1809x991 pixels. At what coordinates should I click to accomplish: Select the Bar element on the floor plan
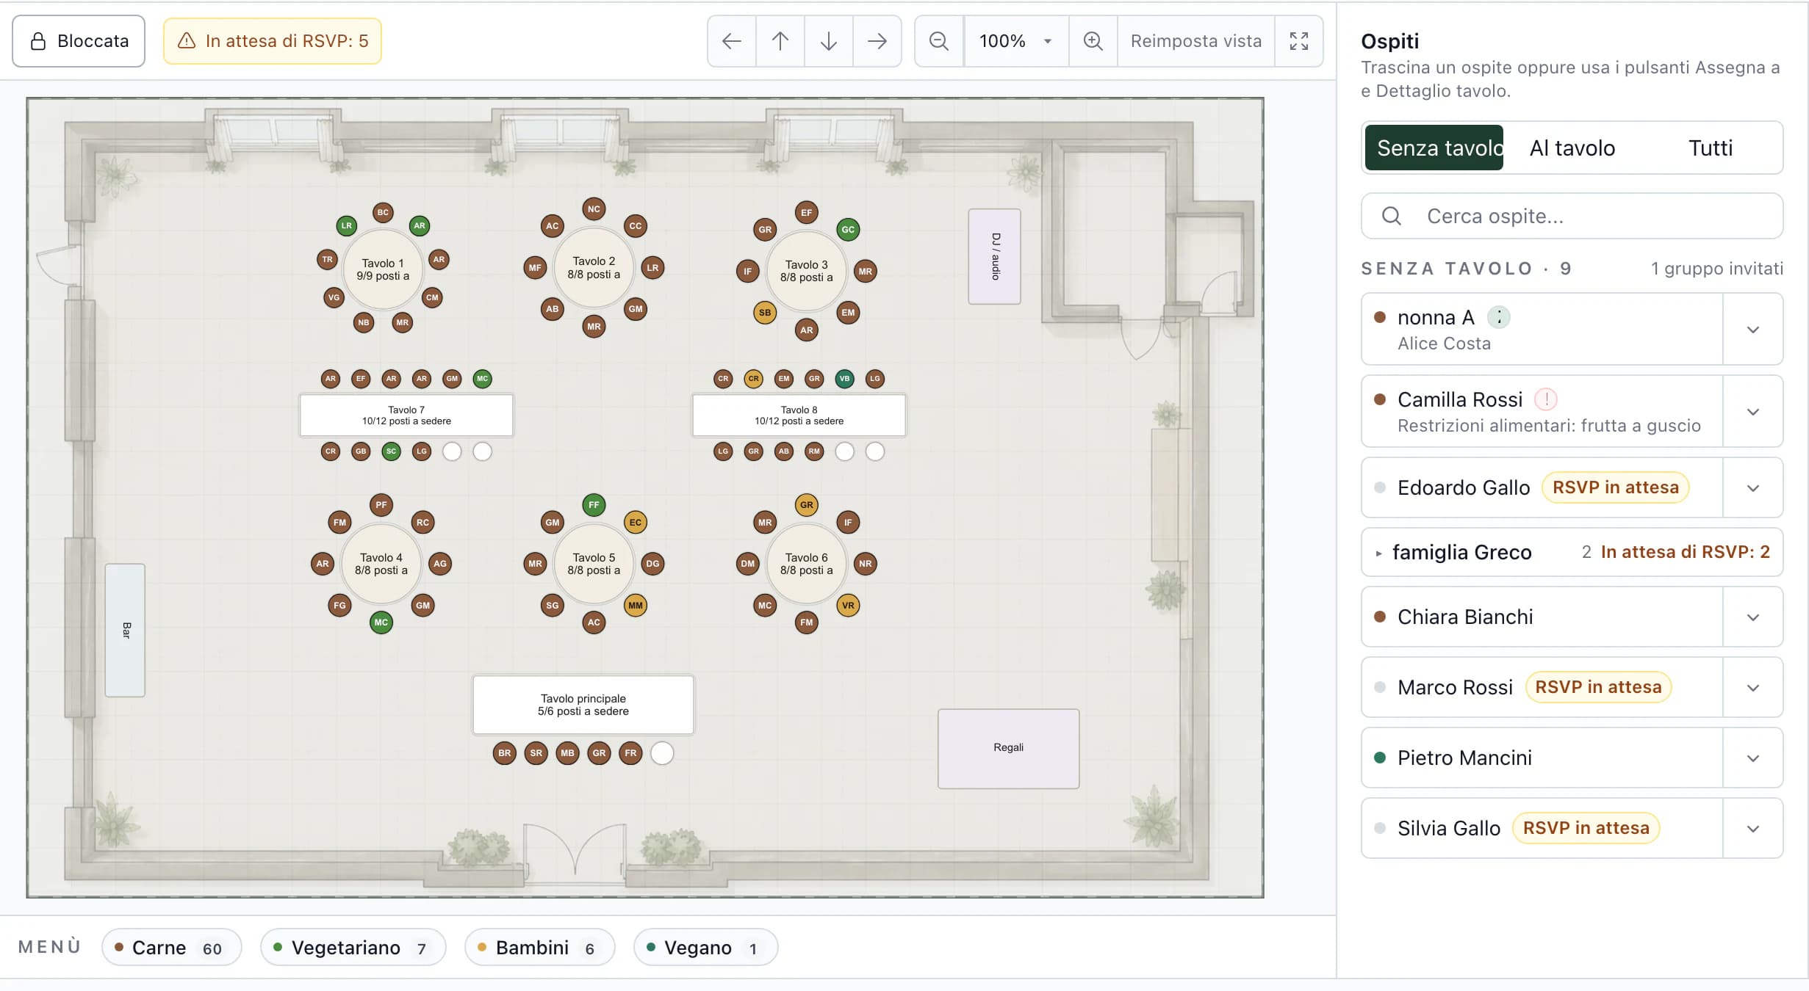coord(126,630)
